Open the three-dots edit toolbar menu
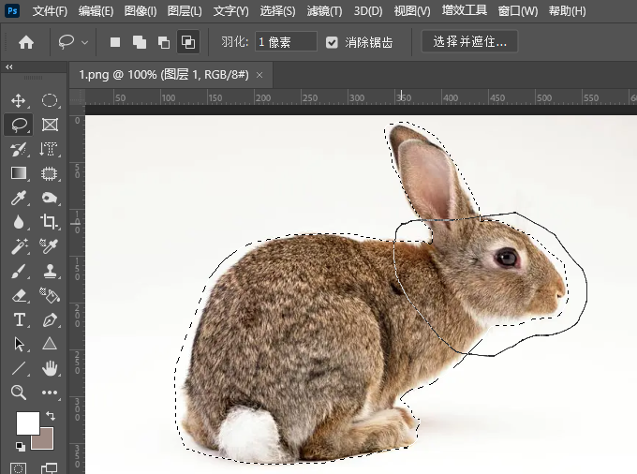637x474 pixels. (x=50, y=393)
